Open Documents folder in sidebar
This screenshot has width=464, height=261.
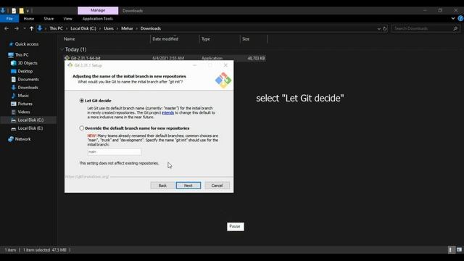click(x=28, y=79)
